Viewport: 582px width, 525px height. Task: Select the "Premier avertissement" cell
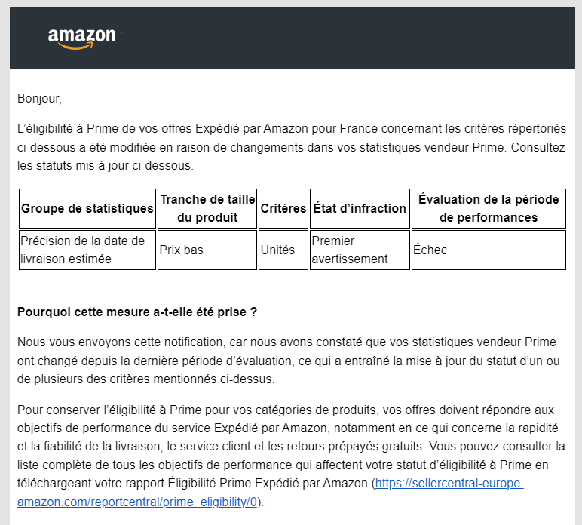(x=360, y=250)
